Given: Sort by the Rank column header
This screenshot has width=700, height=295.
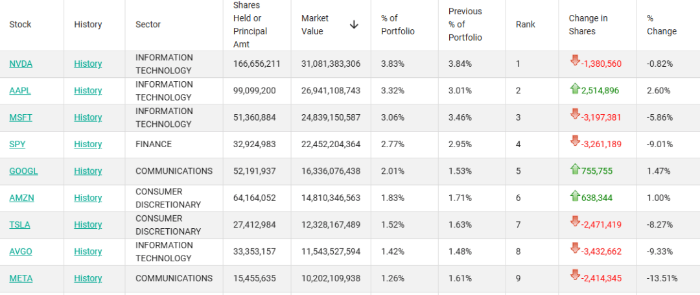Looking at the screenshot, I should (x=526, y=25).
